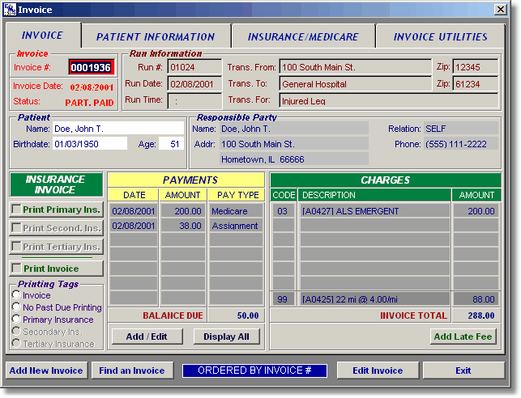This screenshot has width=521, height=398.
Task: Open the Insurance/Medicare tab
Action: coord(303,36)
